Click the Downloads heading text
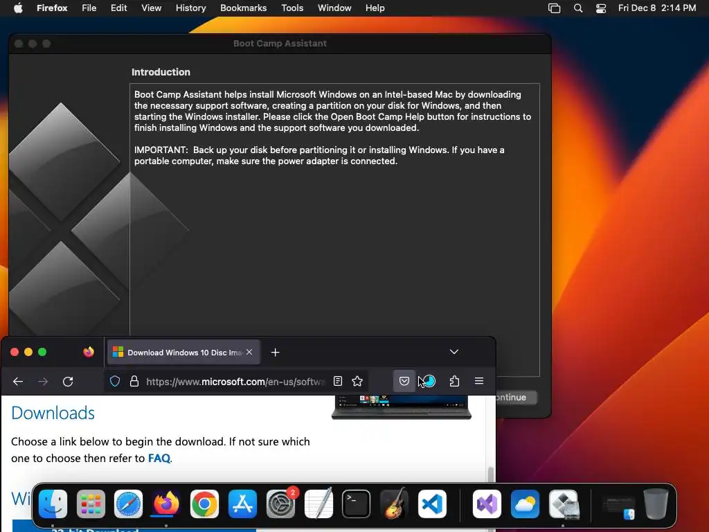Image resolution: width=709 pixels, height=532 pixels. point(53,413)
